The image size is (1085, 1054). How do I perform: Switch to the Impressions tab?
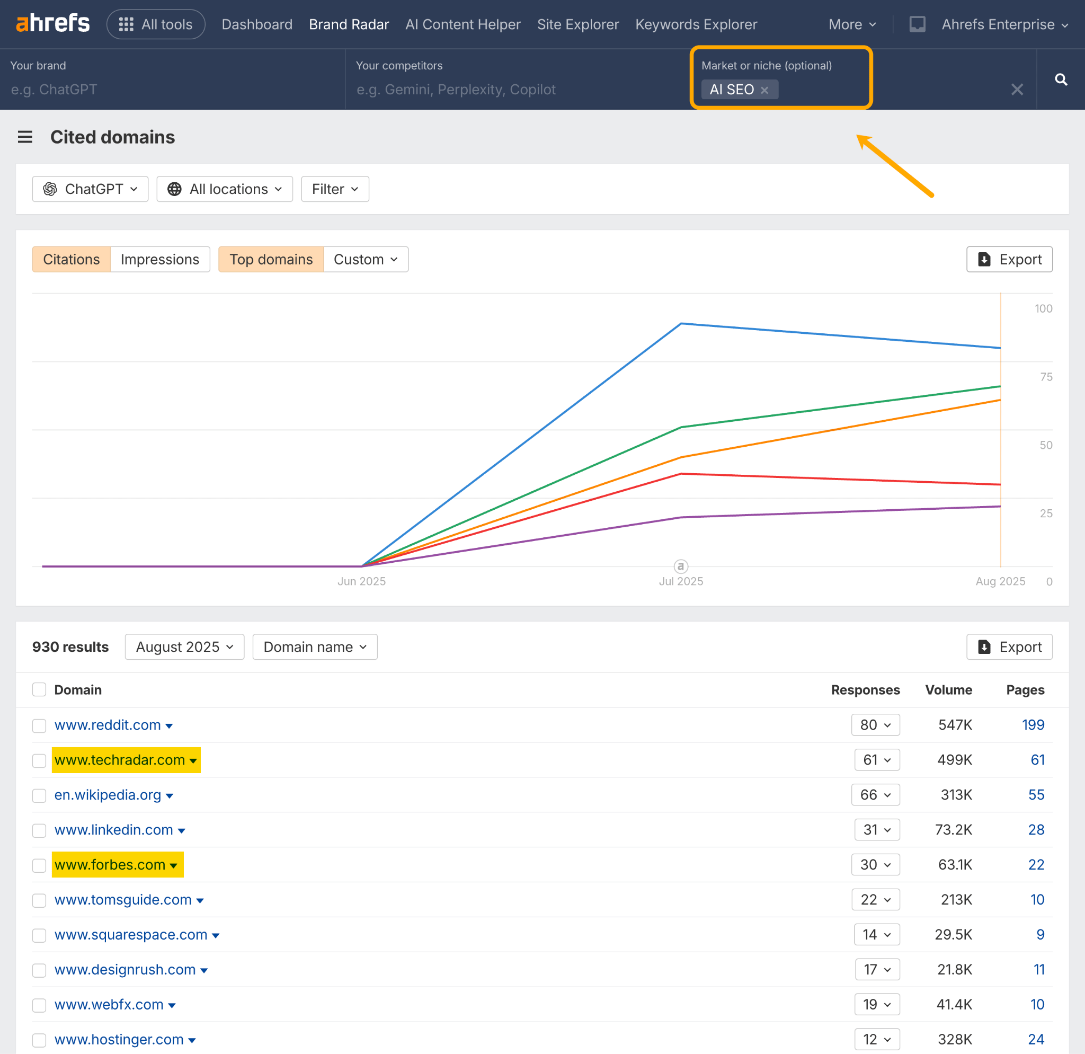(159, 259)
